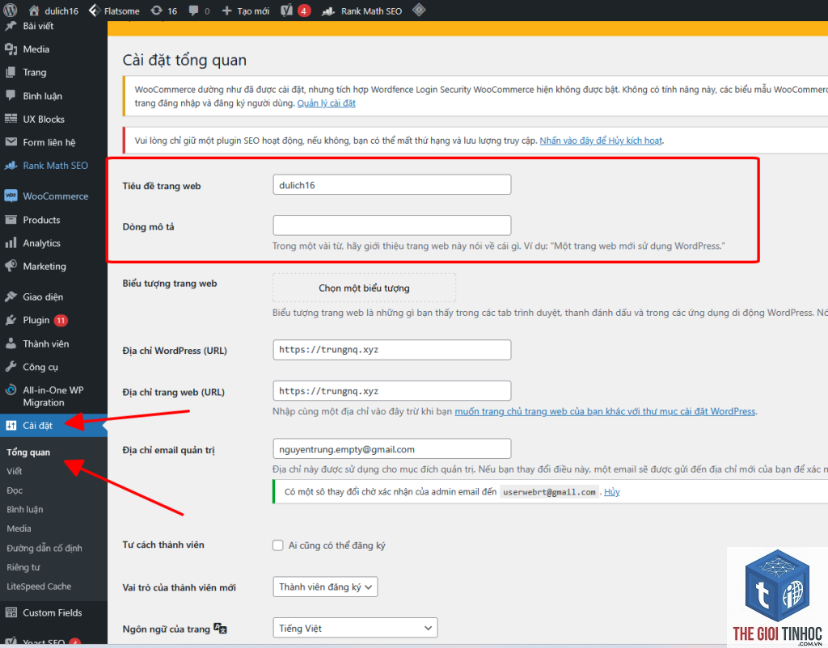Click the Products archive icon

[x=11, y=220]
